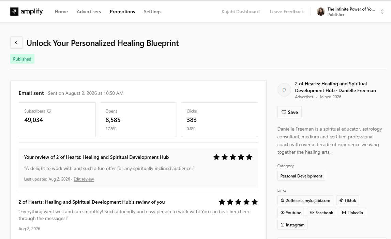Click the amplify logo icon

click(x=14, y=12)
